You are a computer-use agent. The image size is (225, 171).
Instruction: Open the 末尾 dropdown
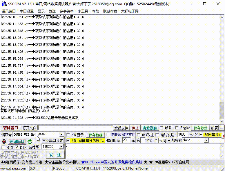(x=169, y=141)
